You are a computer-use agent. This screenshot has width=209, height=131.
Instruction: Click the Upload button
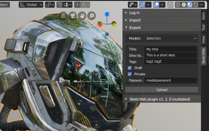coord(162,90)
